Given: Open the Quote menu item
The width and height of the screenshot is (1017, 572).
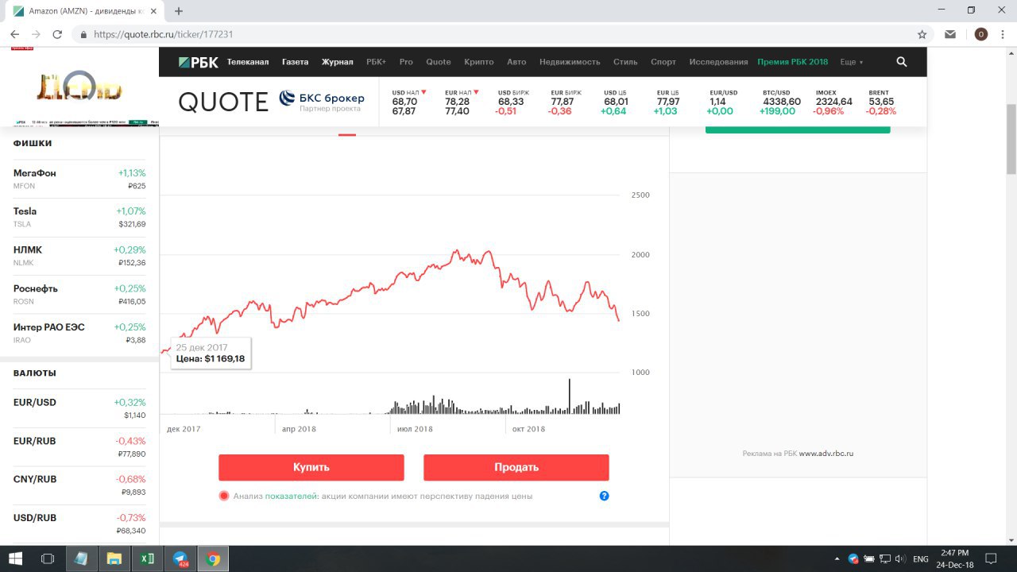Looking at the screenshot, I should 438,62.
